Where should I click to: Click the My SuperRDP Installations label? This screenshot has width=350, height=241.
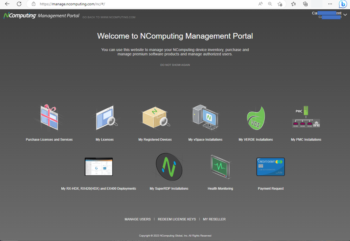169,189
